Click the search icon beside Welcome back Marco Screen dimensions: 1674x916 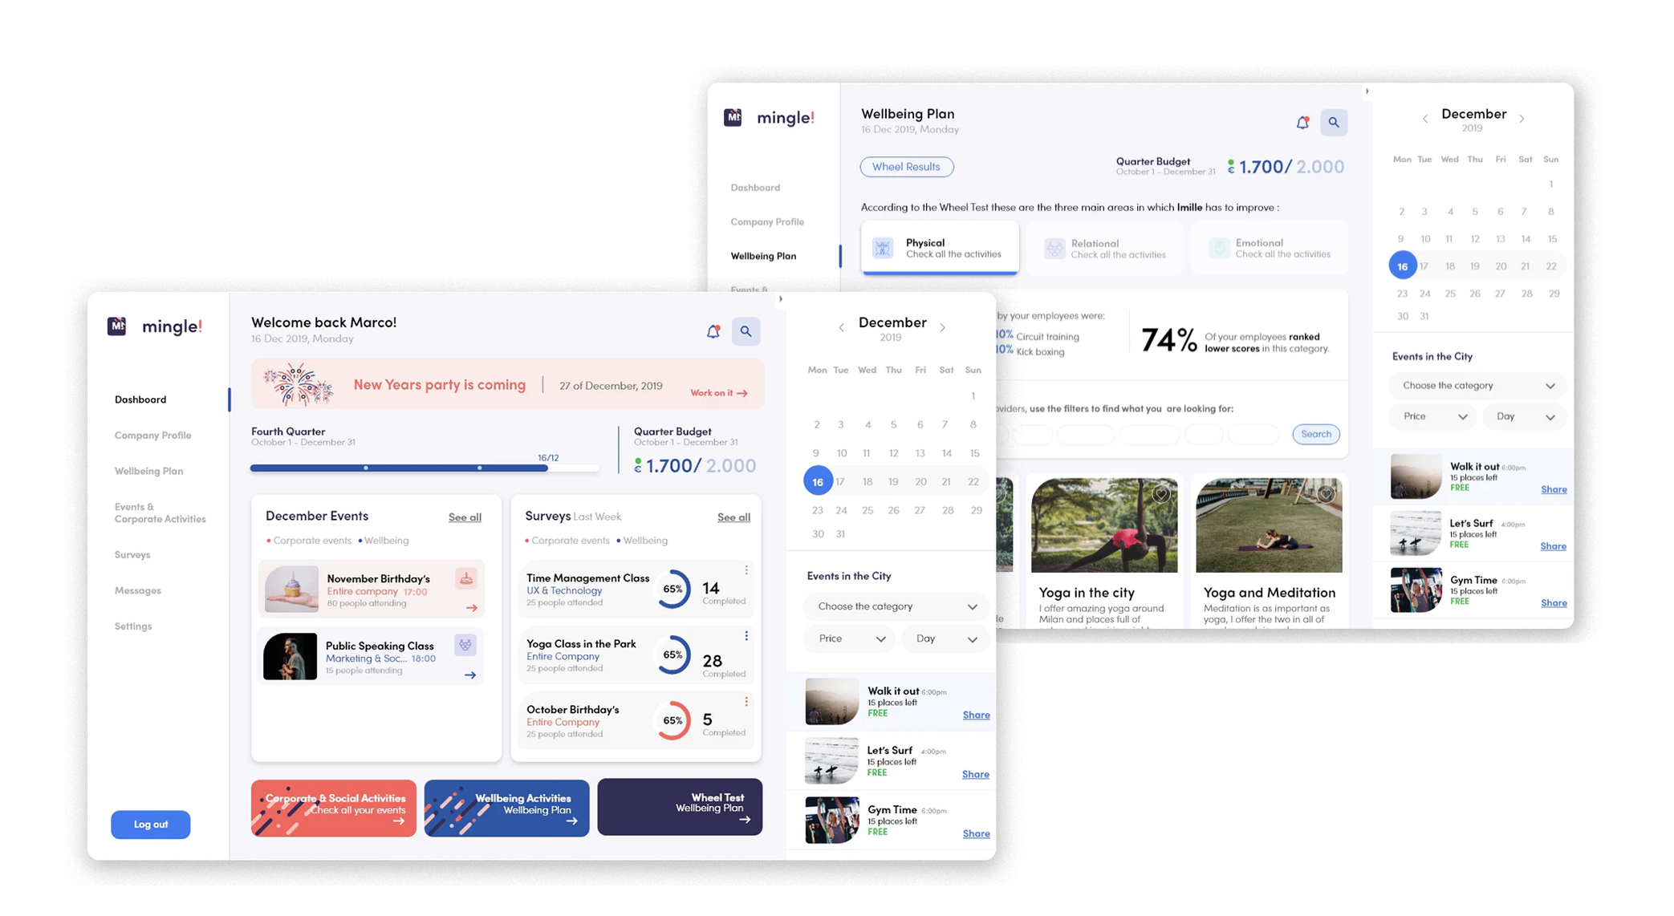[x=746, y=331]
